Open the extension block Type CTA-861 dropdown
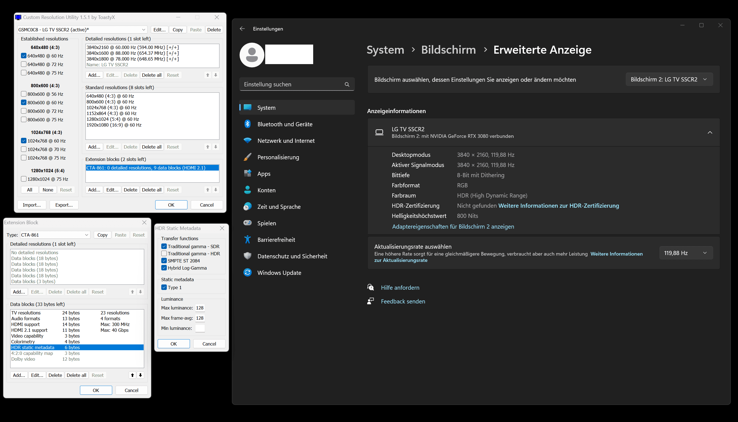 (55, 235)
